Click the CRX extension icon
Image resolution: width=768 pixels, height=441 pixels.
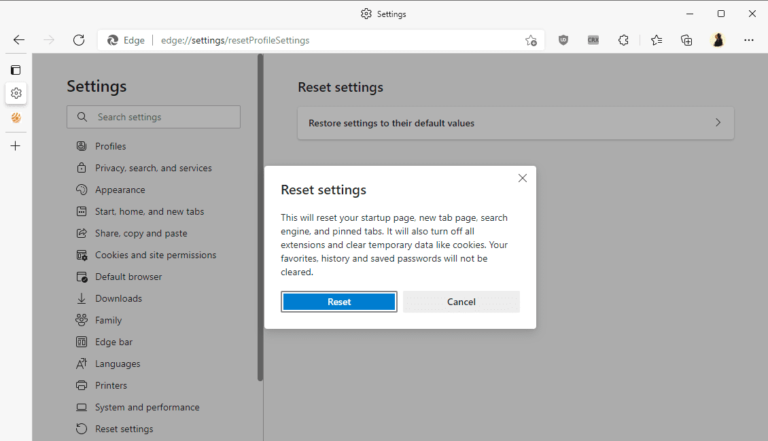coord(593,40)
